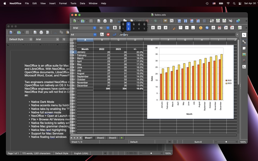Screen dimensions: 258x161
Task: Apply Currency number format
Action: (x=201, y=28)
